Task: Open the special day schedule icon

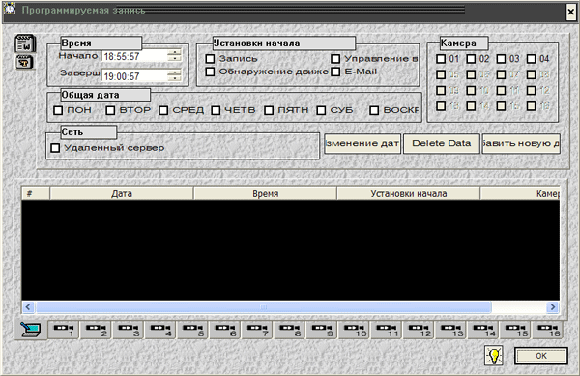Action: click(x=25, y=62)
